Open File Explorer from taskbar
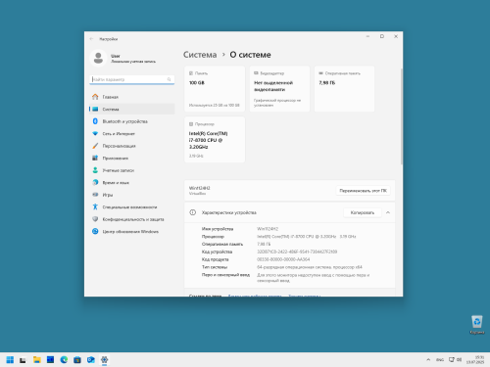This screenshot has height=367, width=490. tap(37, 360)
